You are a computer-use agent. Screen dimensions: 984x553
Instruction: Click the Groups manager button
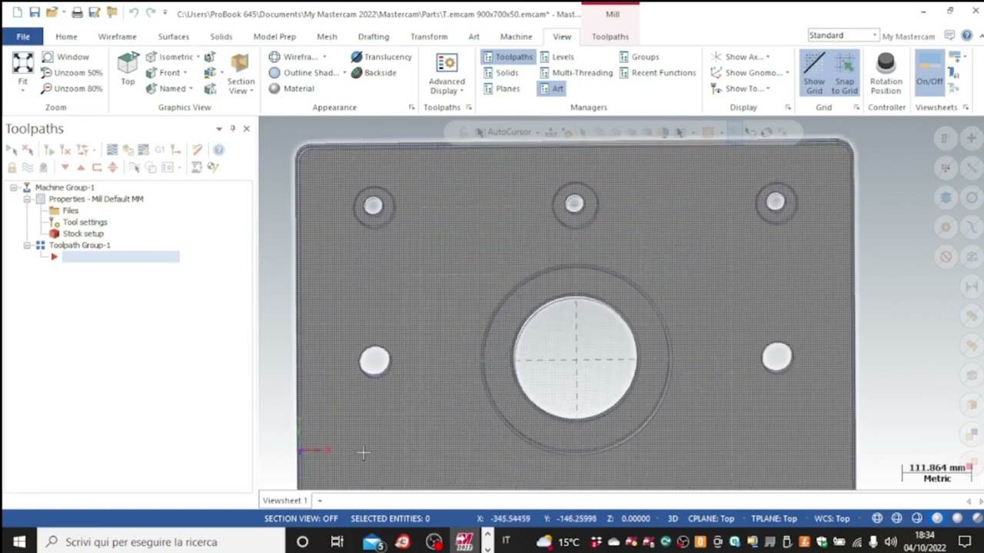(639, 57)
